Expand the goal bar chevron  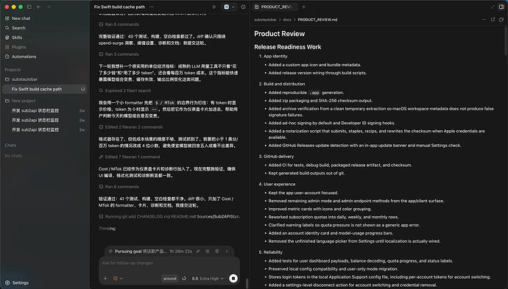point(227,251)
